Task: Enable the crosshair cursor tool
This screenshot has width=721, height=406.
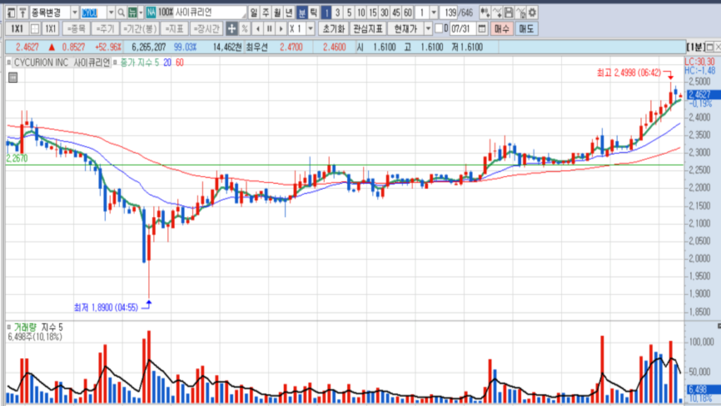Action: point(232,29)
